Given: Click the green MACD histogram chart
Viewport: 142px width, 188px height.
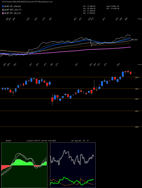Looking at the screenshot, I should (x=24, y=165).
